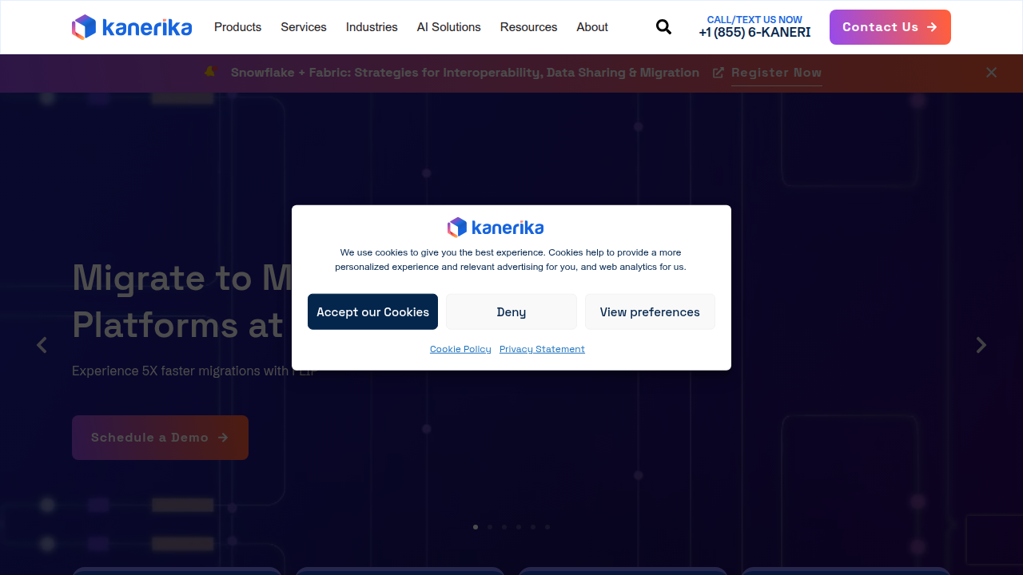Click the Contact Us button
Image resolution: width=1023 pixels, height=575 pixels.
(x=890, y=27)
